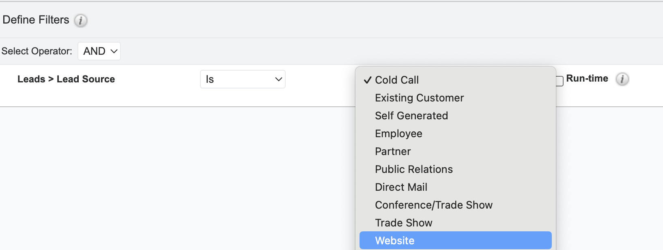Click the Define Filters heading
663x250 pixels.
[36, 20]
